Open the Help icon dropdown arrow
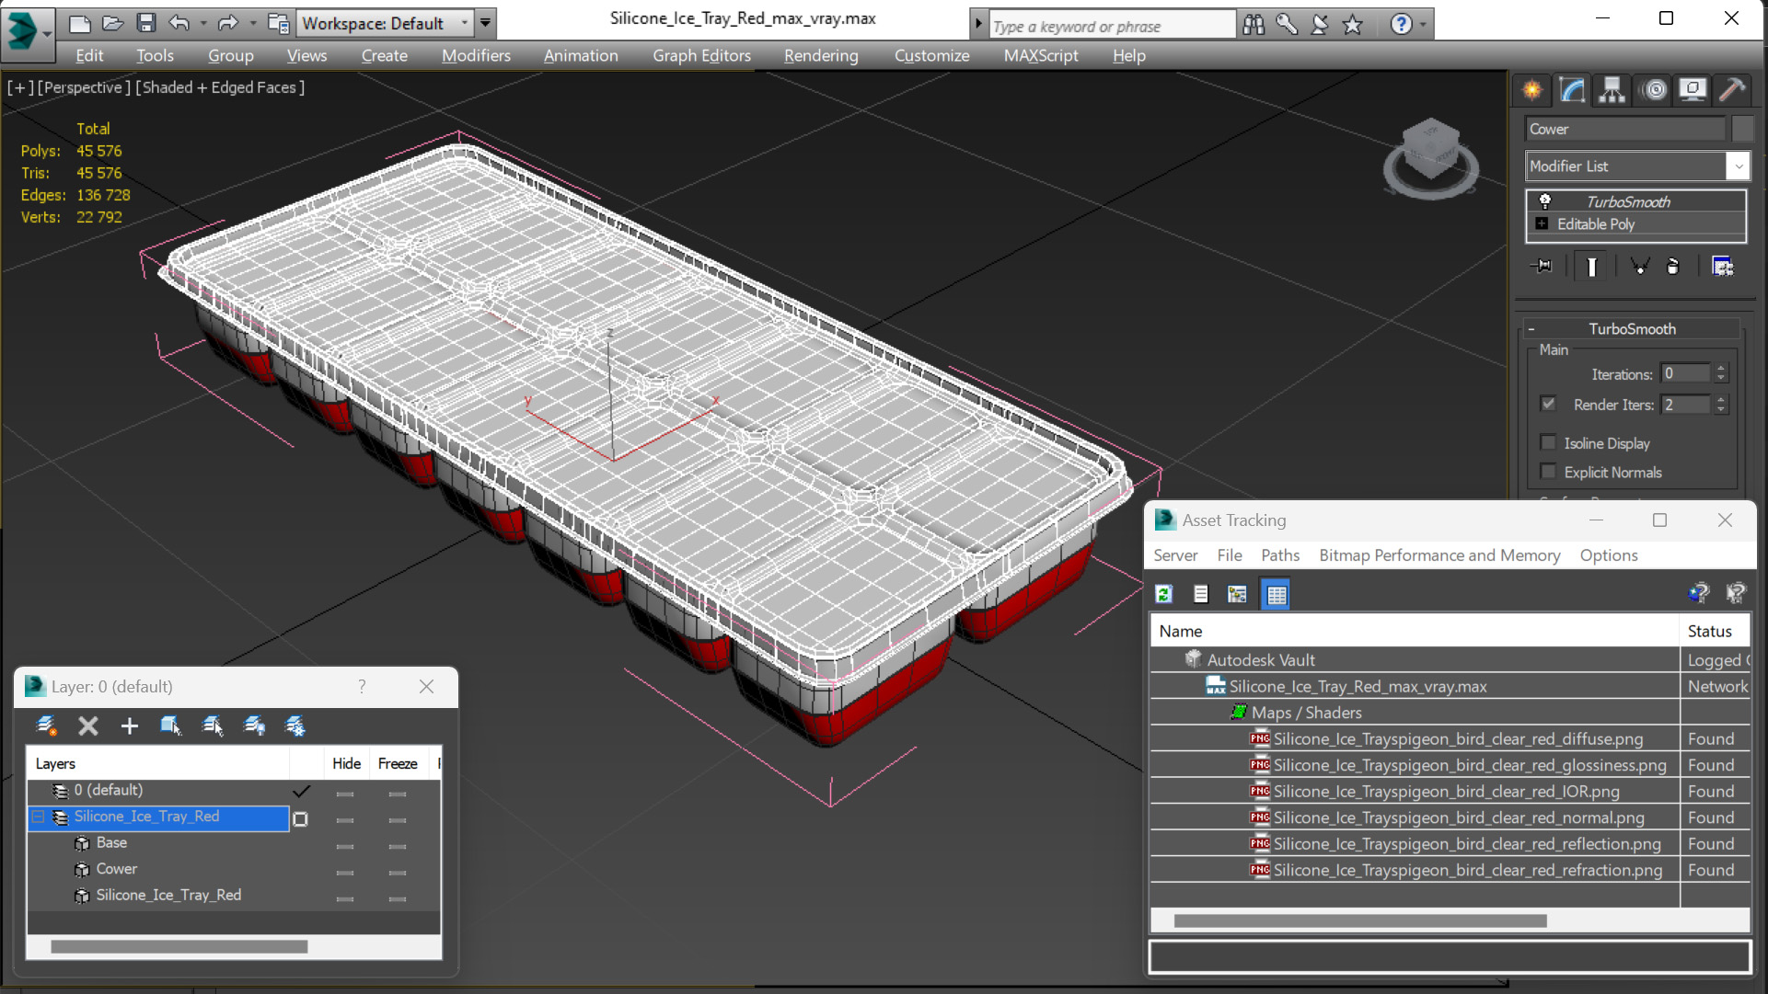The height and width of the screenshot is (994, 1768). [1423, 25]
